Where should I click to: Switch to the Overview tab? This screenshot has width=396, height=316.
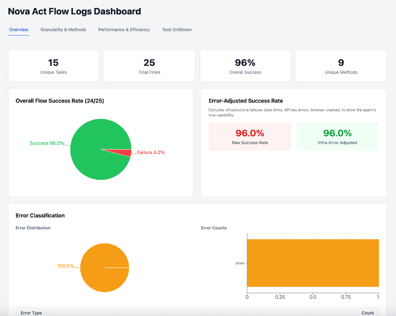coord(19,30)
